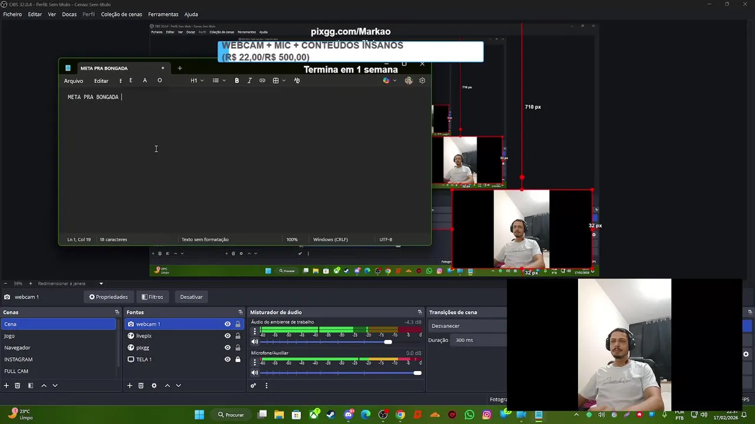
Task: Open Windows (CRLF) line ending selector
Action: click(330, 239)
